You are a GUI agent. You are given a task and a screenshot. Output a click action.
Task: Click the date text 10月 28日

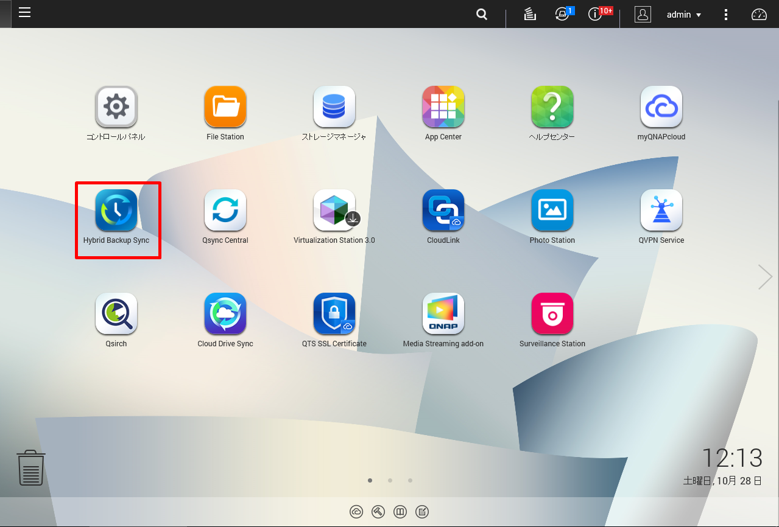739,481
